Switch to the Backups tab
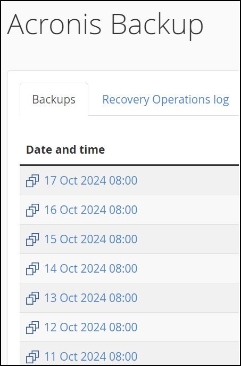 (x=54, y=99)
